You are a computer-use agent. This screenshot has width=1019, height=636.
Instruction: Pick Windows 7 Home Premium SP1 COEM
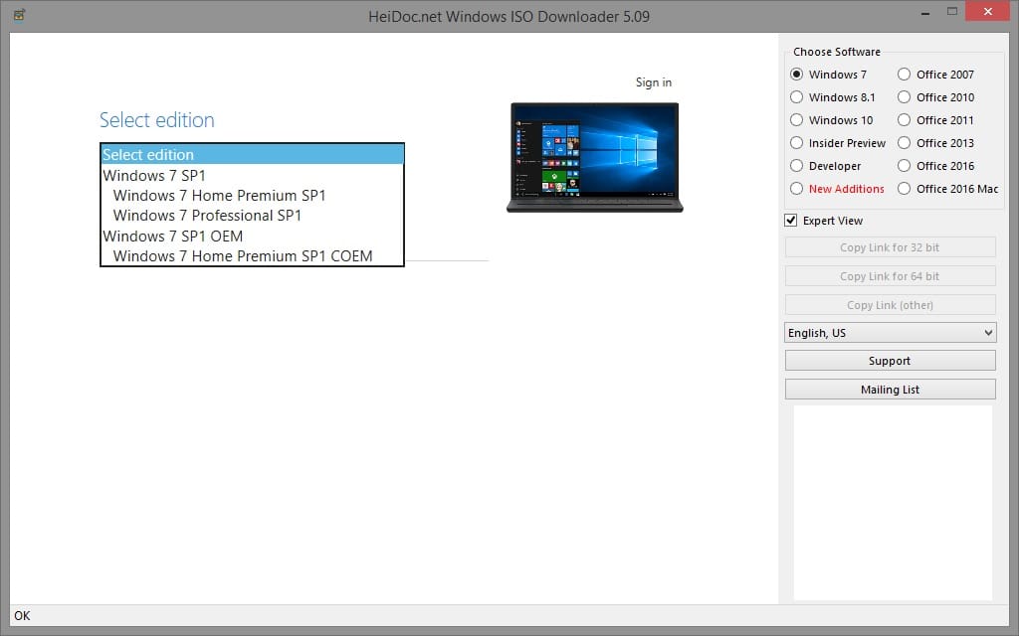(252, 255)
